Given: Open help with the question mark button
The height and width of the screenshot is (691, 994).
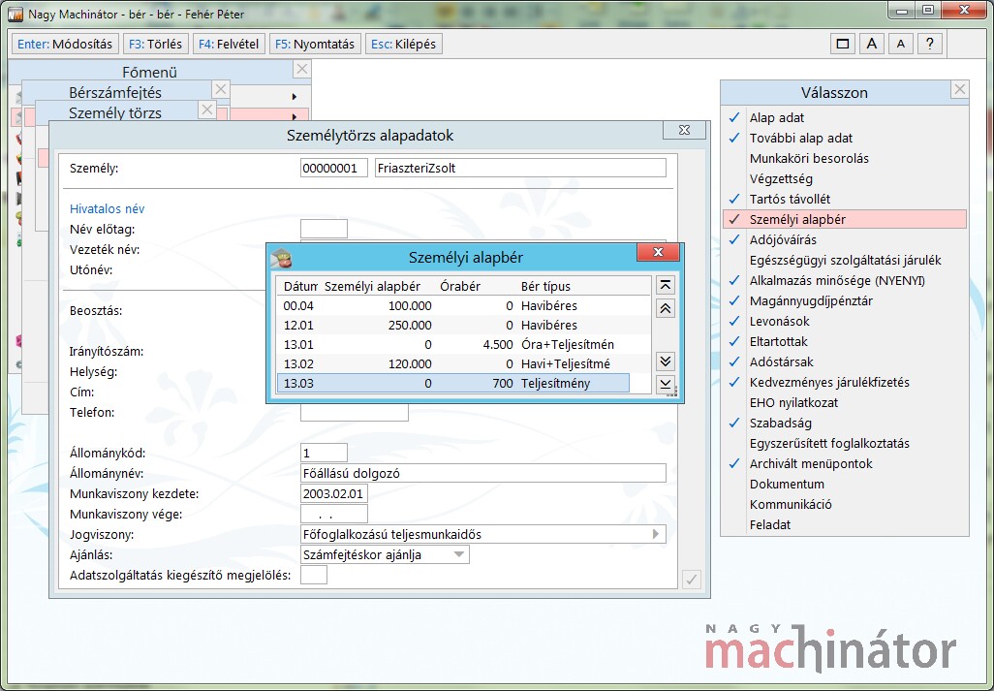Looking at the screenshot, I should pyautogui.click(x=930, y=44).
